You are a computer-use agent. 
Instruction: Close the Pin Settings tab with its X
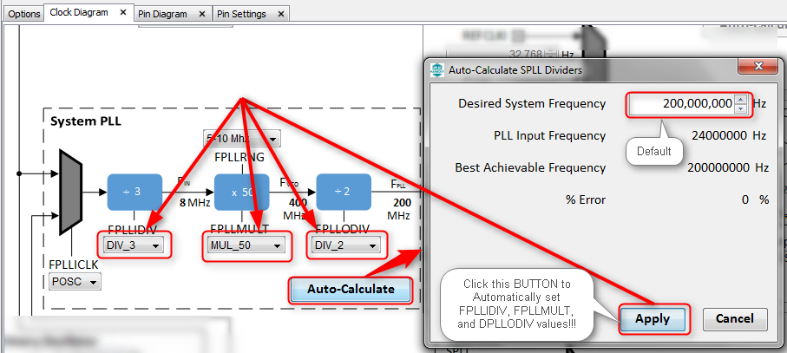[x=279, y=15]
